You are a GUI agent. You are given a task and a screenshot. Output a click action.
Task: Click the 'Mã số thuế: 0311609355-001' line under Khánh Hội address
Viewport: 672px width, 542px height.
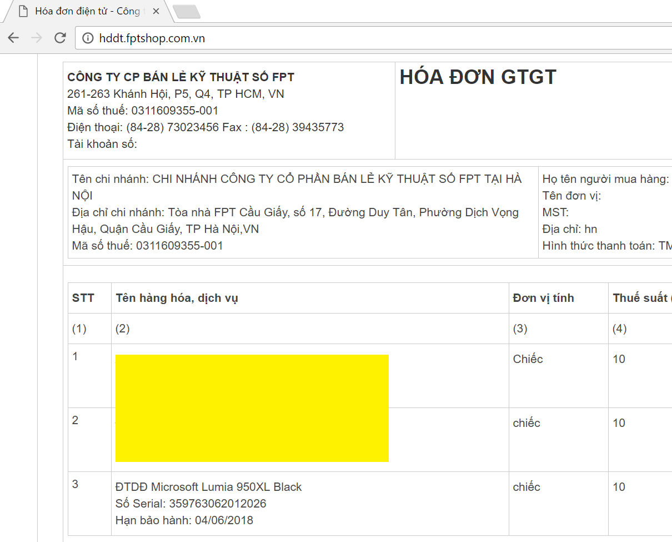pyautogui.click(x=143, y=111)
